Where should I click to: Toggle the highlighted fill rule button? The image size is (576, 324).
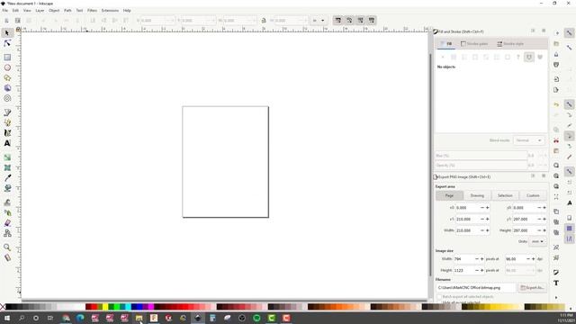point(529,57)
